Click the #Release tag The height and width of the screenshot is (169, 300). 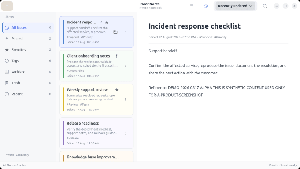[x=73, y=138]
